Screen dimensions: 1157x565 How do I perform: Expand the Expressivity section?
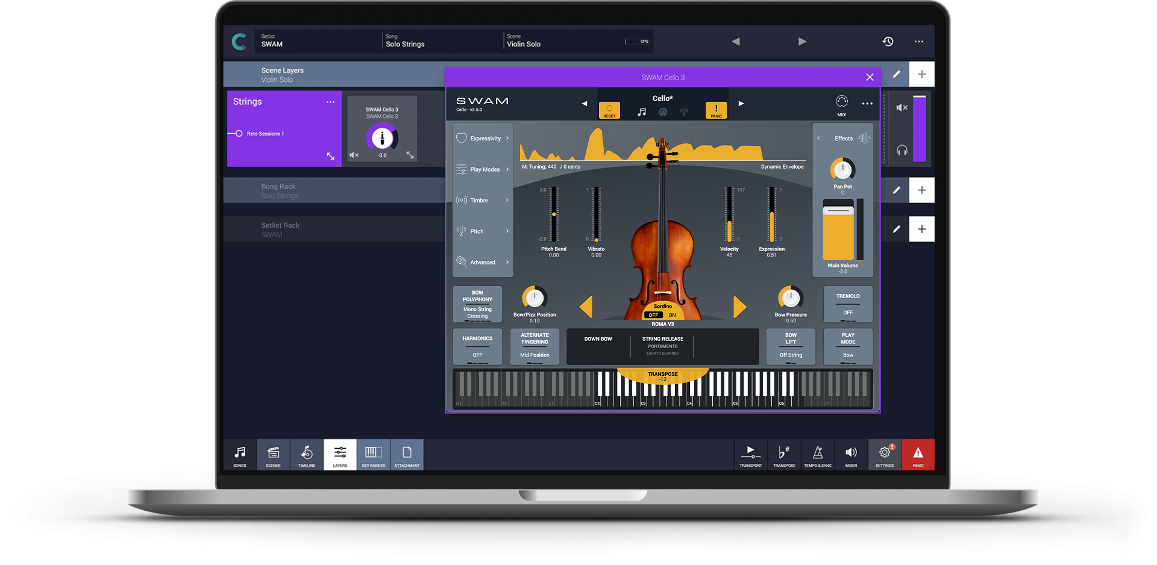[x=483, y=139]
